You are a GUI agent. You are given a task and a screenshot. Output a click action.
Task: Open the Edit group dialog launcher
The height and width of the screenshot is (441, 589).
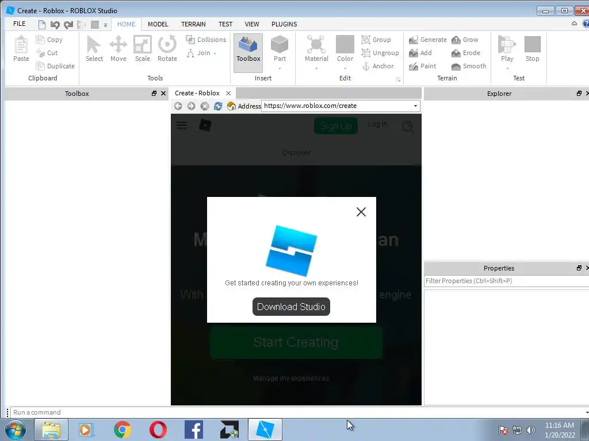click(x=398, y=79)
